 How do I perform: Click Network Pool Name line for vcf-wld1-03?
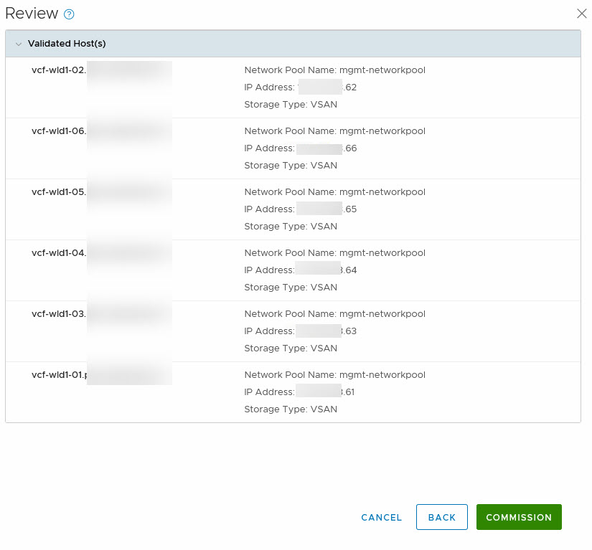(334, 314)
